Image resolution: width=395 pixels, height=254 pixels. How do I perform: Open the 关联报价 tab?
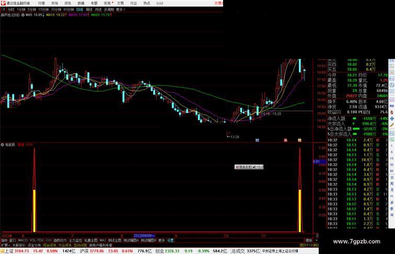(19, 245)
